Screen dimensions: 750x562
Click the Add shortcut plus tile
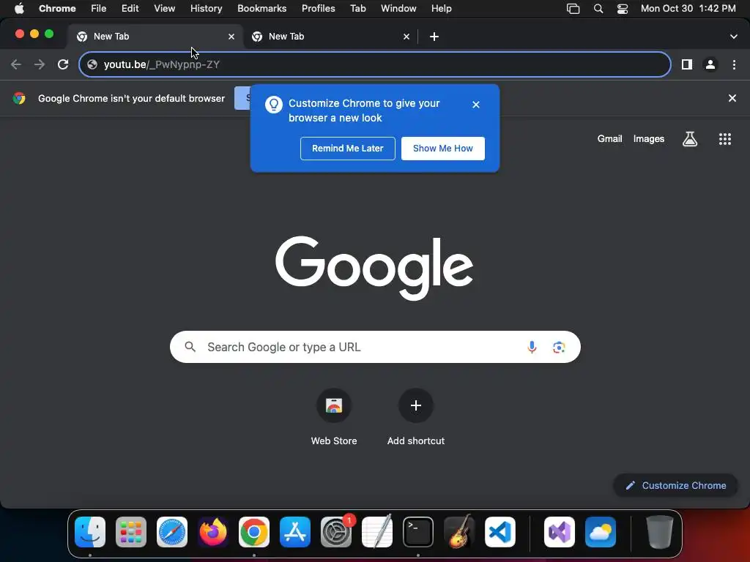pos(416,405)
